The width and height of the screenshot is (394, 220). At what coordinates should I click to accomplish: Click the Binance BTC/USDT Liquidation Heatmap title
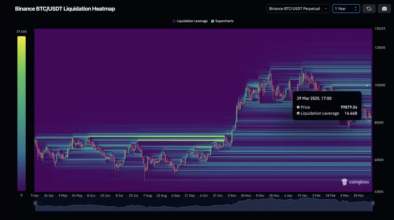tap(65, 9)
